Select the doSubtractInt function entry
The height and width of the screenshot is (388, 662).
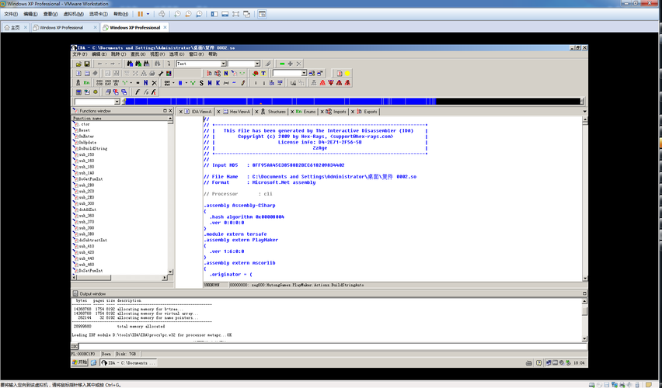(93, 240)
